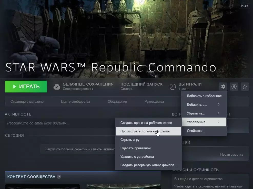Click the Сегодня section heading
Image resolution: width=253 pixels, height=189 pixels.
[14, 135]
